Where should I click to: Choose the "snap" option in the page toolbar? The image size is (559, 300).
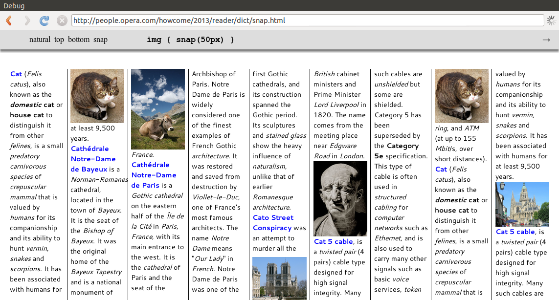point(101,40)
